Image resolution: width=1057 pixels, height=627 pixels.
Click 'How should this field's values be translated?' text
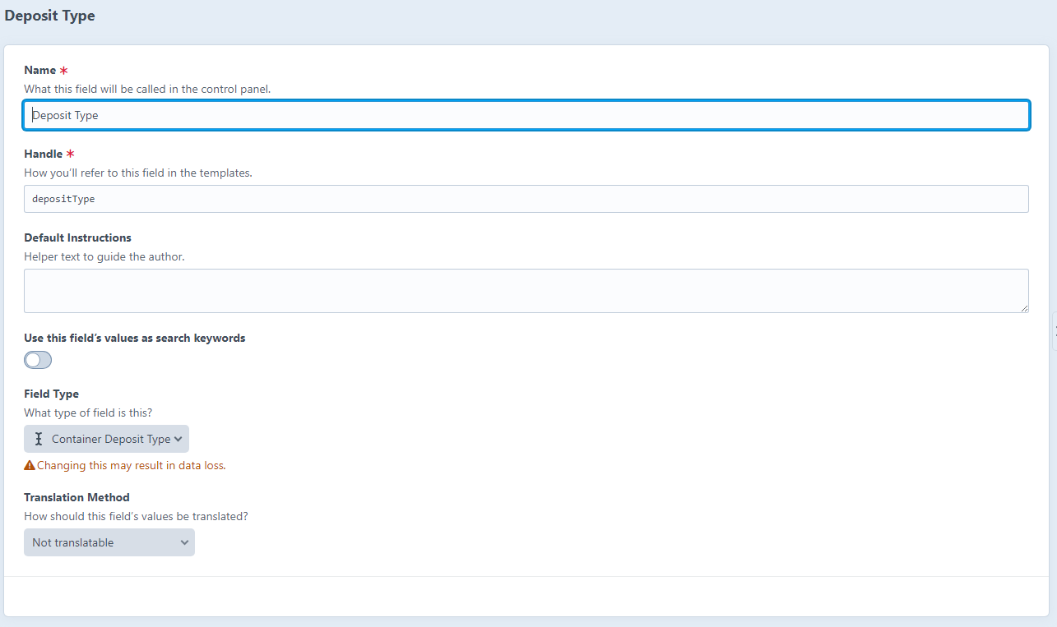pyautogui.click(x=137, y=516)
